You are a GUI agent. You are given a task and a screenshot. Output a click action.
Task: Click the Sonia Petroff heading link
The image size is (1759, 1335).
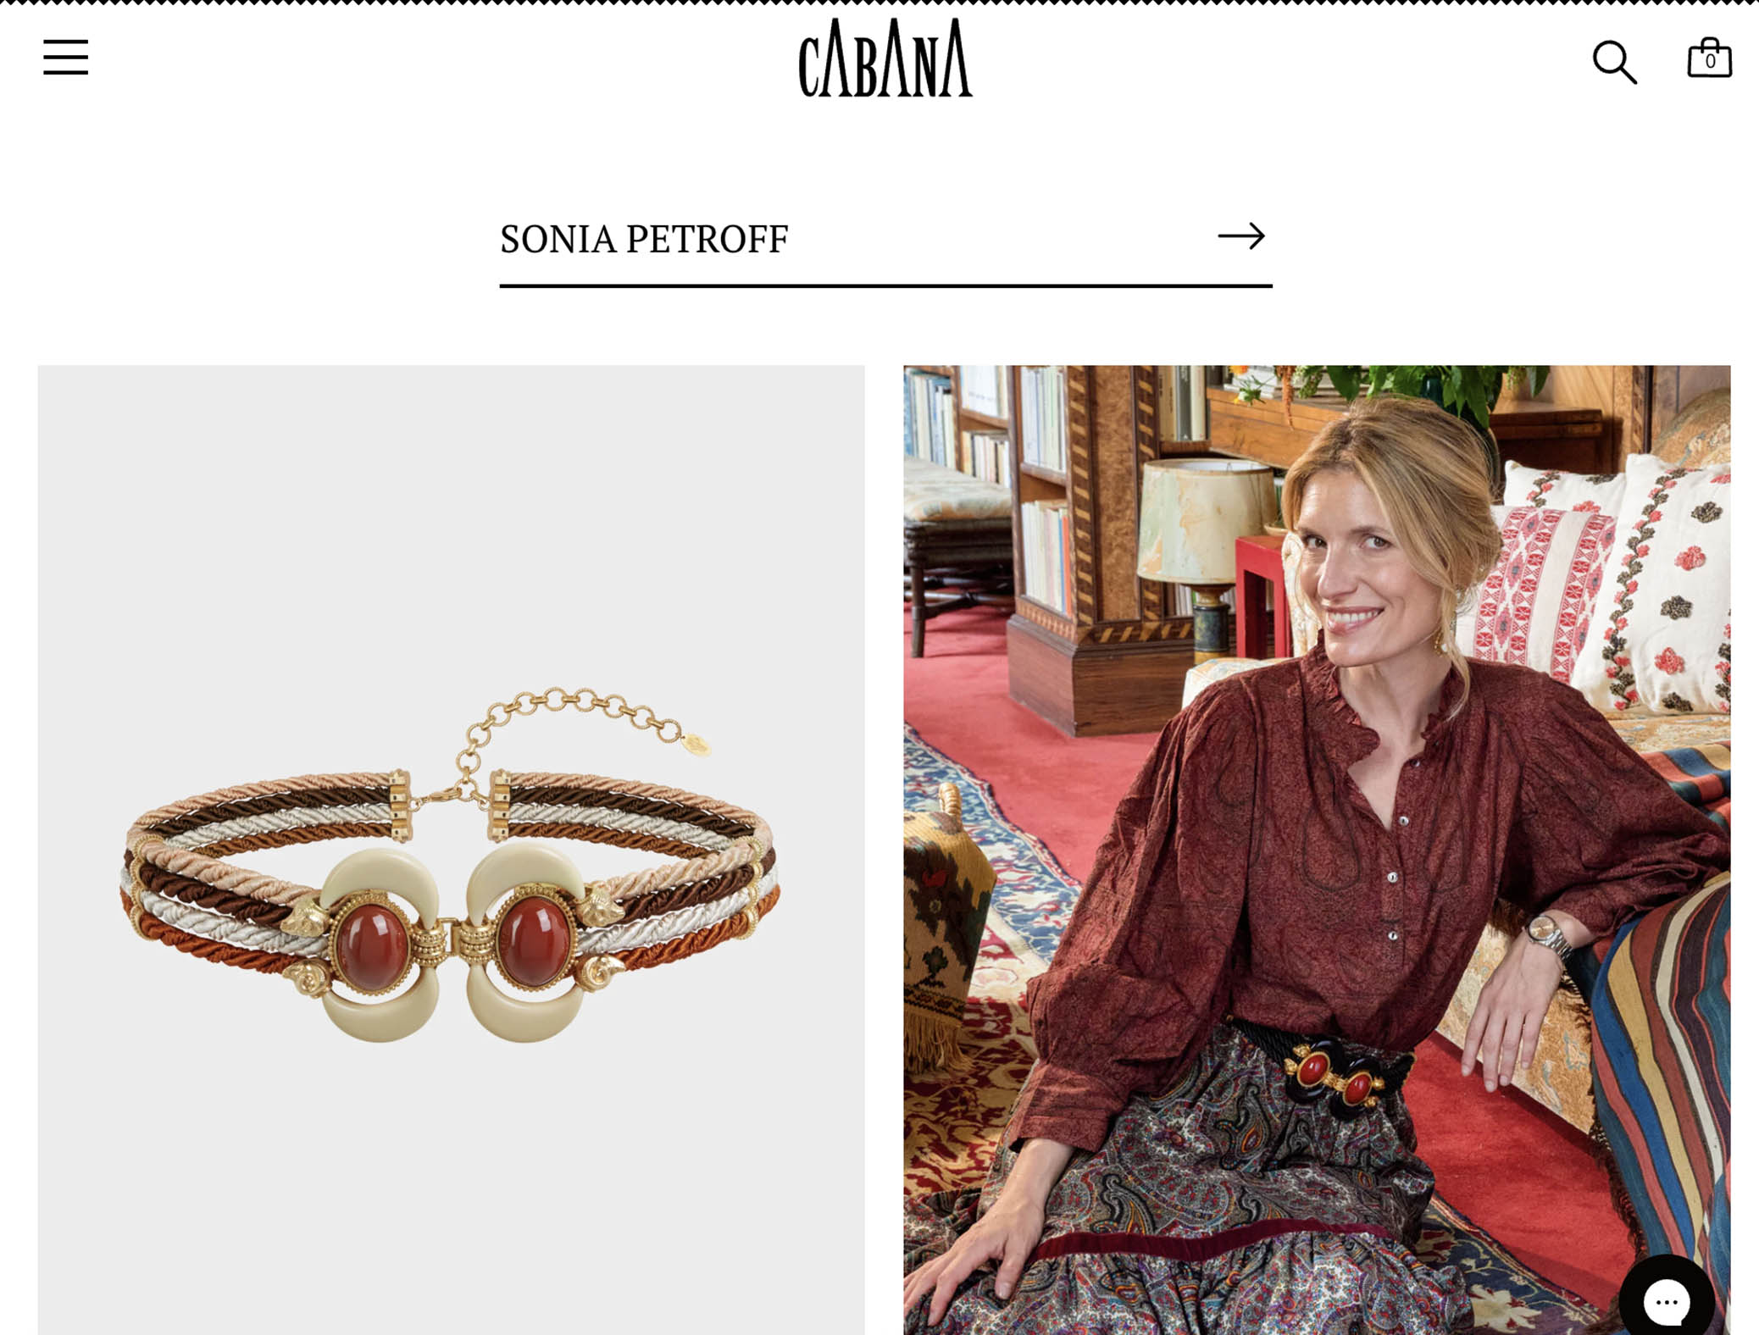(x=644, y=239)
